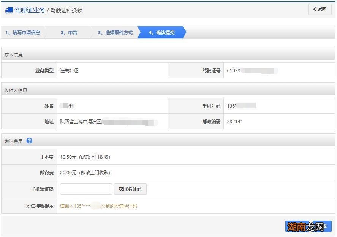The width and height of the screenshot is (337, 237).
Task: Click the blue arrow icon on 返回 button
Action: (x=314, y=9)
